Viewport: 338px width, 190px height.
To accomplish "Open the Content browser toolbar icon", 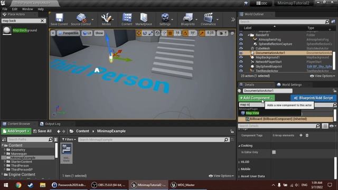I will coord(127,19).
